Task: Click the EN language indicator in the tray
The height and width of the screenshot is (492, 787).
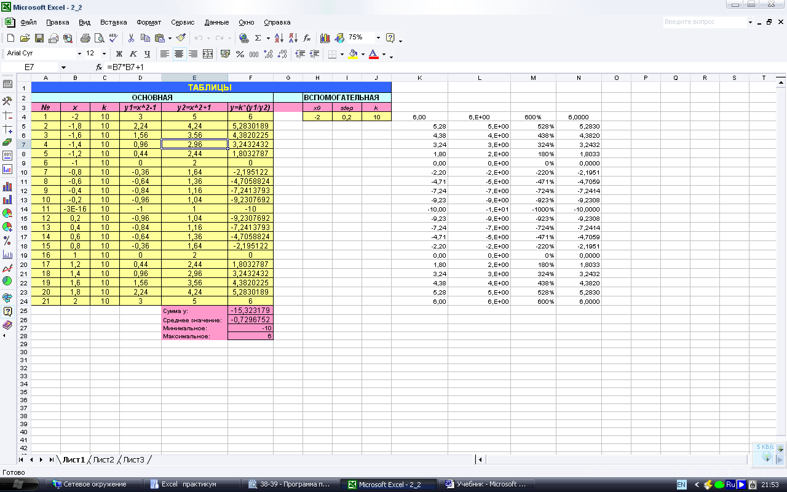Action: pos(682,484)
